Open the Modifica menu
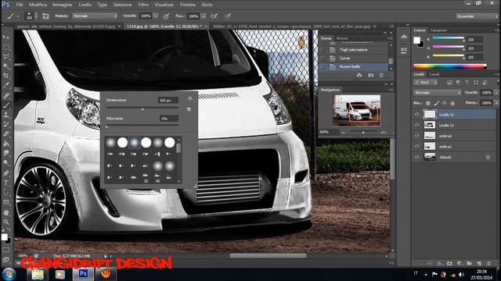The width and height of the screenshot is (501, 281). tap(38, 5)
